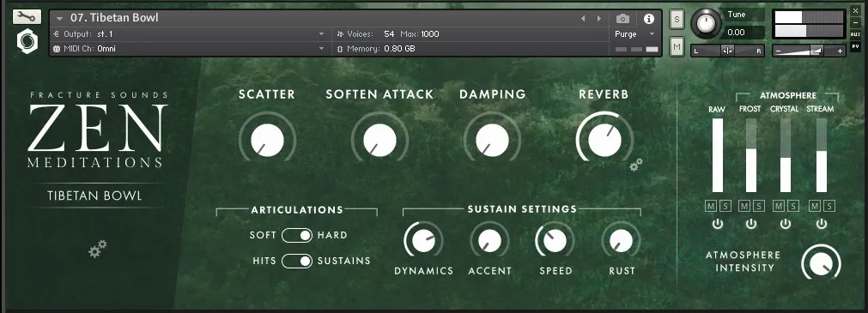
Task: Solo the FROST atmosphere layer
Action: [759, 207]
